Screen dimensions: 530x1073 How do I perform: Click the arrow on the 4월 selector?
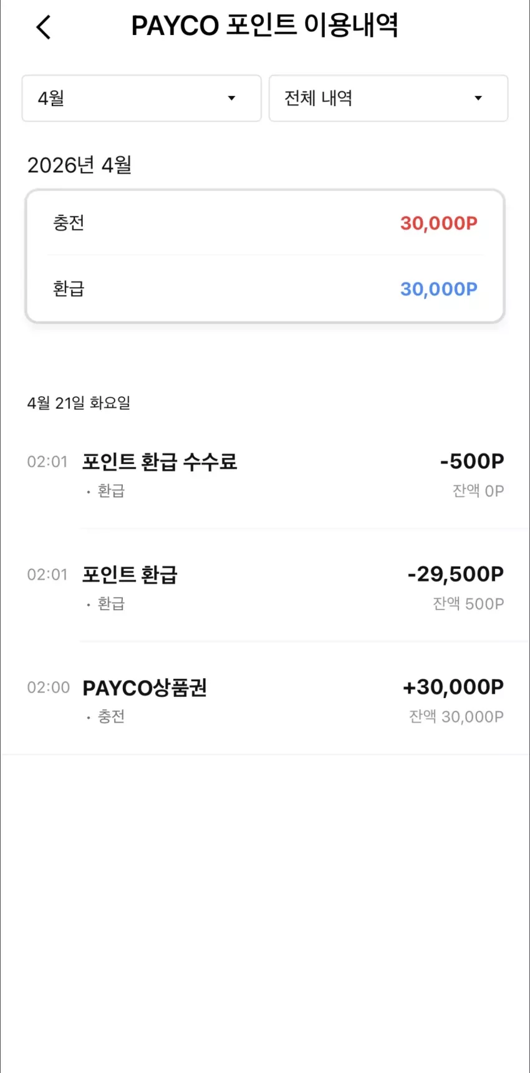click(x=231, y=98)
